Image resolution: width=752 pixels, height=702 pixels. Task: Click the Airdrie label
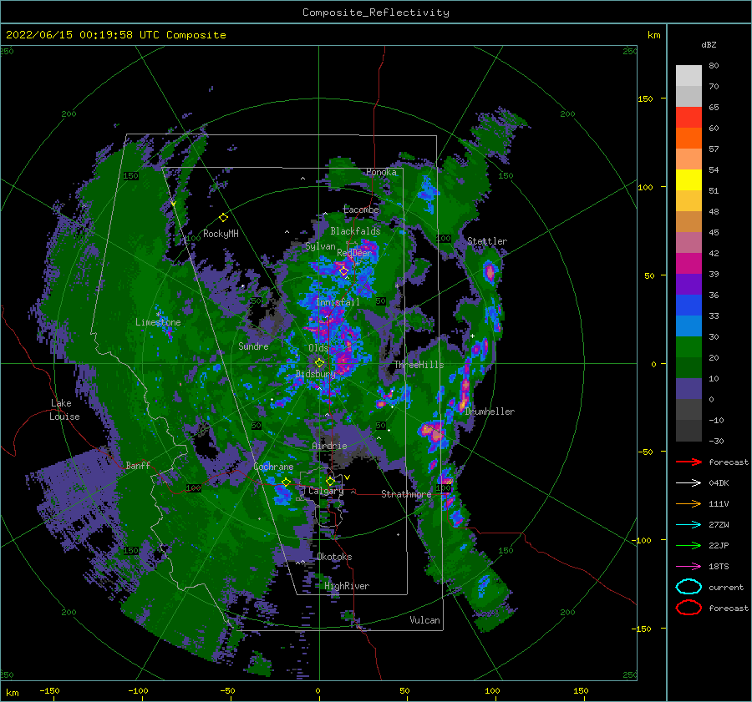coord(329,446)
